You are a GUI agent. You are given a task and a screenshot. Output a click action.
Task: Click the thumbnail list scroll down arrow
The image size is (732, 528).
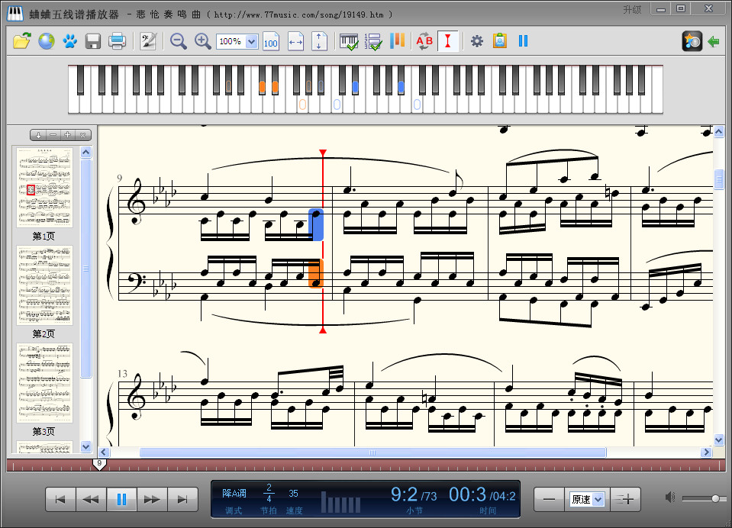tap(86, 446)
